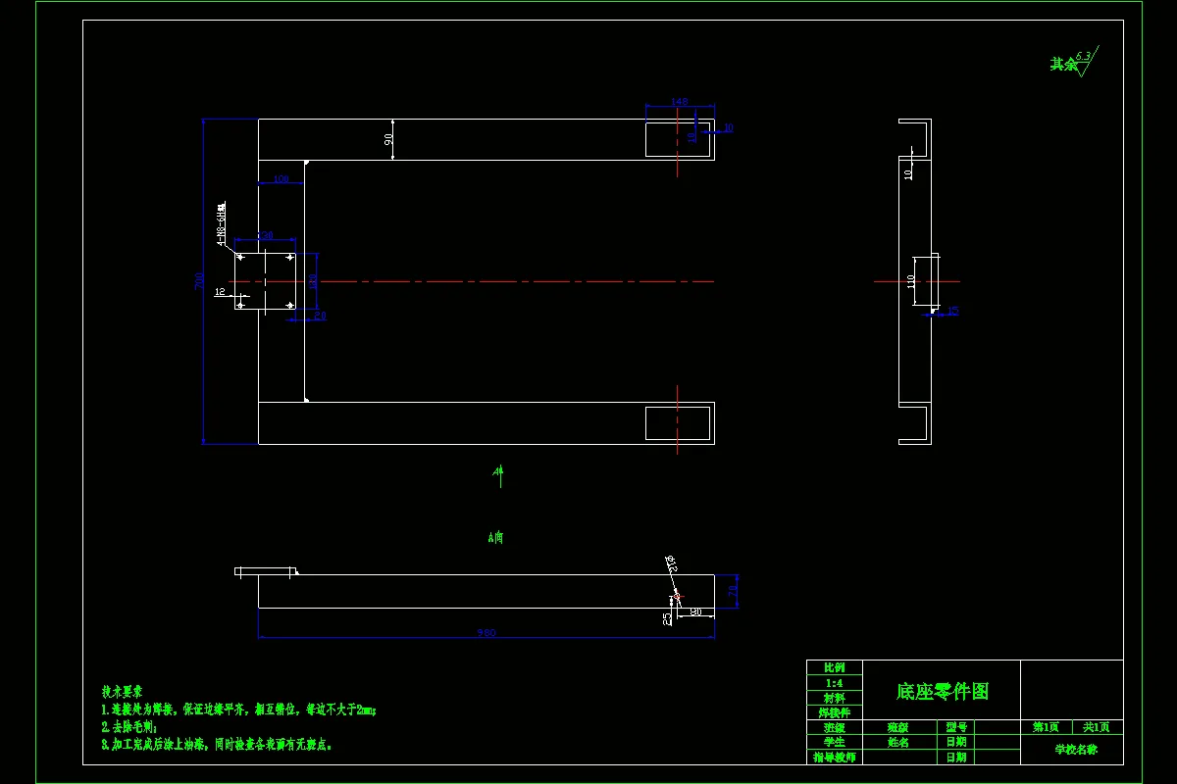Viewport: 1177px width, 784px height.
Task: Click the drawing title 底座零件图
Action: (x=943, y=691)
